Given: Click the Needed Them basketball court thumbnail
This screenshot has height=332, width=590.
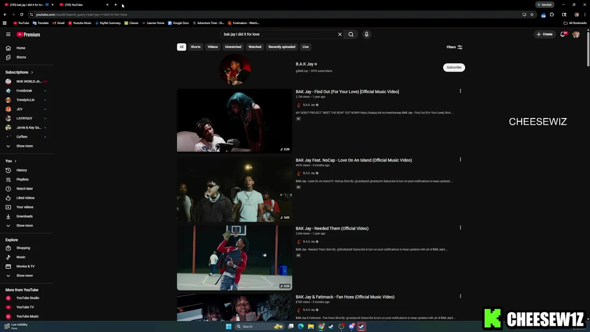Looking at the screenshot, I should [x=234, y=258].
